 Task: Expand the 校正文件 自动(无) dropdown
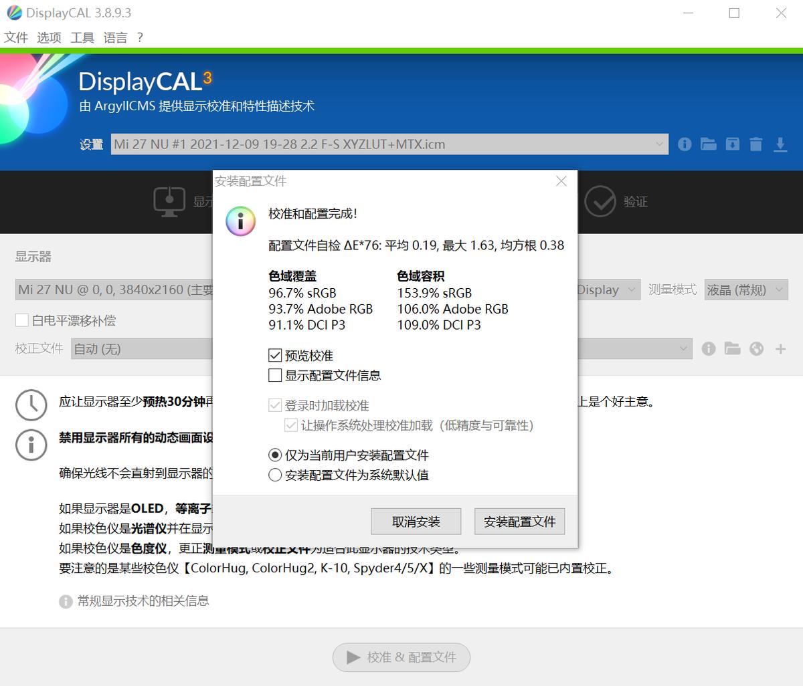coord(683,348)
